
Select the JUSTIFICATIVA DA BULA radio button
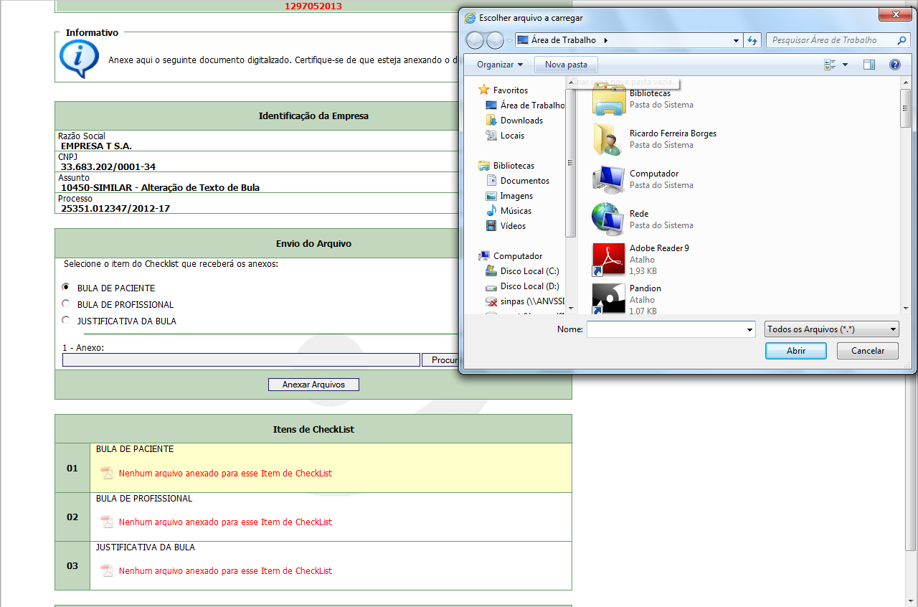click(x=66, y=320)
